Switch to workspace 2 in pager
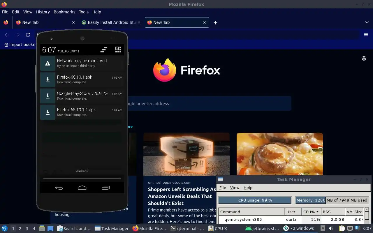This screenshot has height=233, width=373. [20, 229]
